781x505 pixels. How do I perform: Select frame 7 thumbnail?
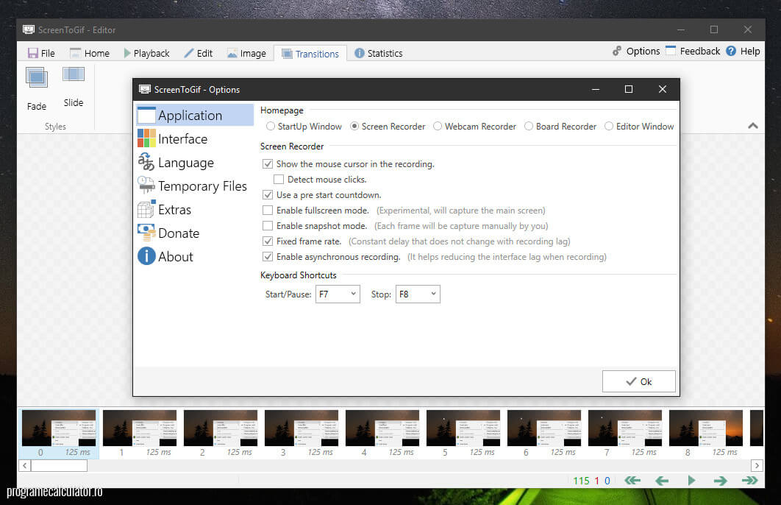pyautogui.click(x=625, y=434)
